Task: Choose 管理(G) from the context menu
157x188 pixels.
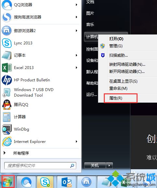Action: (x=116, y=46)
